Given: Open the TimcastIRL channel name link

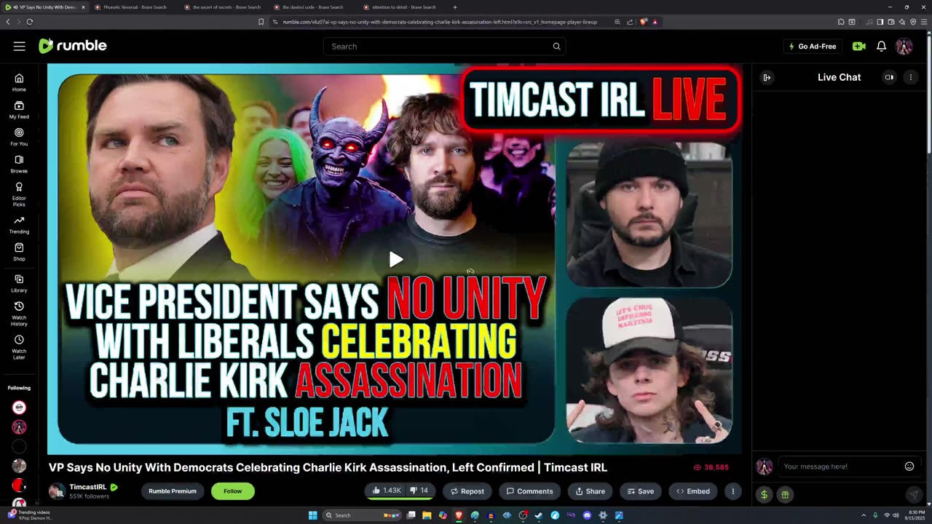Looking at the screenshot, I should point(88,487).
